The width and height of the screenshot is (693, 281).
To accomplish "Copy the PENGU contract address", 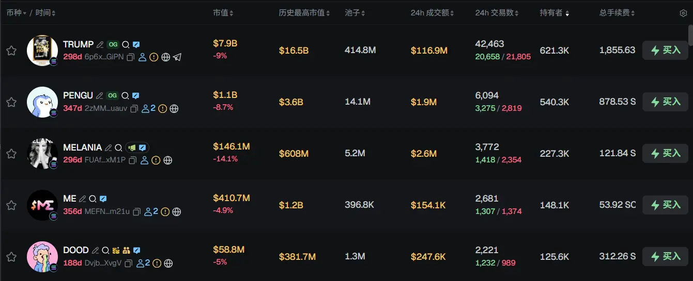I will (134, 109).
